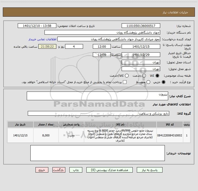
Task: Click the کد کالا column header
Action: [x=170, y=124]
